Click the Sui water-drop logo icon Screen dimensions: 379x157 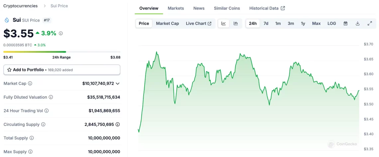pyautogui.click(x=7, y=20)
